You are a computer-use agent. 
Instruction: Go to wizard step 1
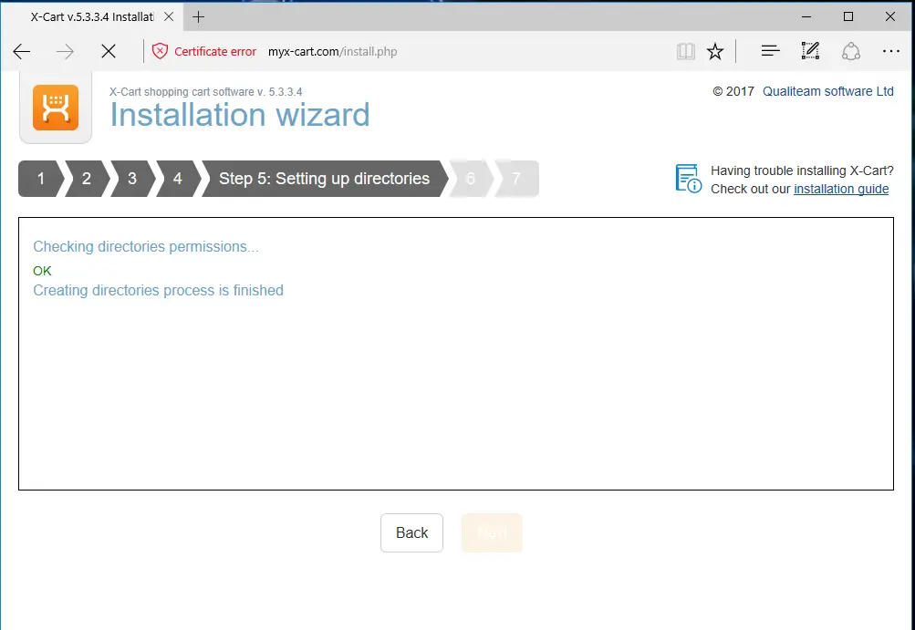[x=41, y=179]
